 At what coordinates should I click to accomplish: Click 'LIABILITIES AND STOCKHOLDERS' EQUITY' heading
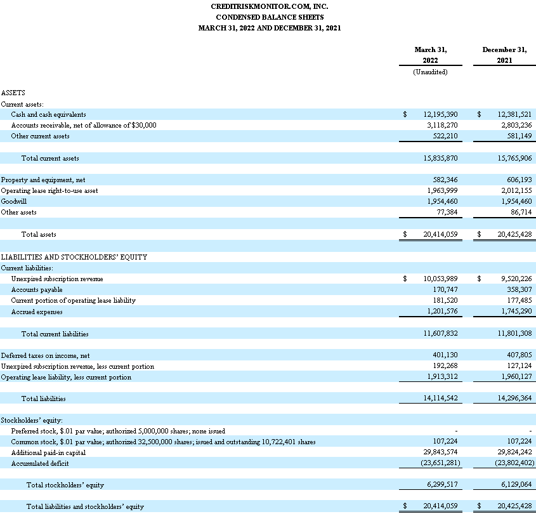coord(74,257)
